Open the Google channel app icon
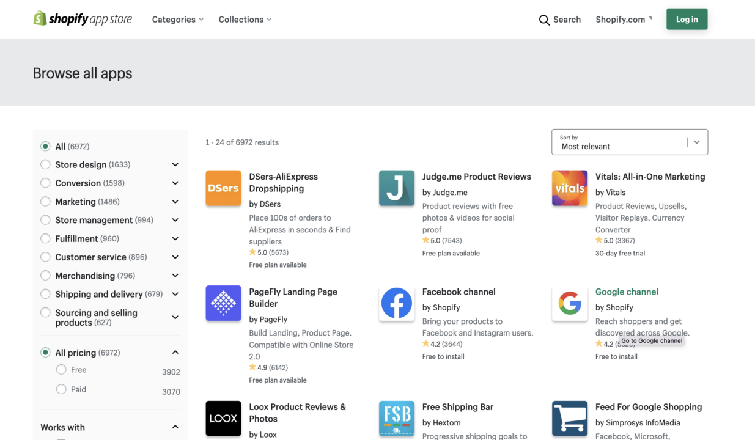The image size is (755, 440). pyautogui.click(x=570, y=303)
